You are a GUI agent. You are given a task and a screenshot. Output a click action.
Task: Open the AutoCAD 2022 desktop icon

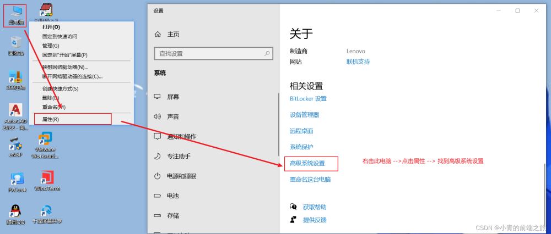(x=16, y=112)
